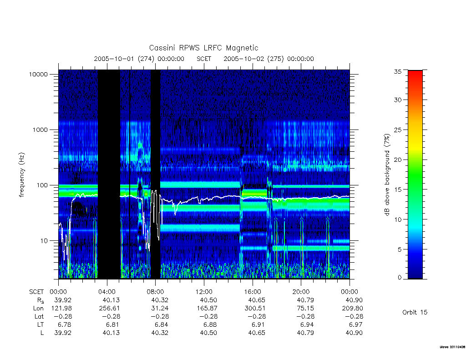Screen dimensions: 466x349
Task: Click the title 'Cassini RPWS LRFC Magnetic'
Action: [x=203, y=48]
